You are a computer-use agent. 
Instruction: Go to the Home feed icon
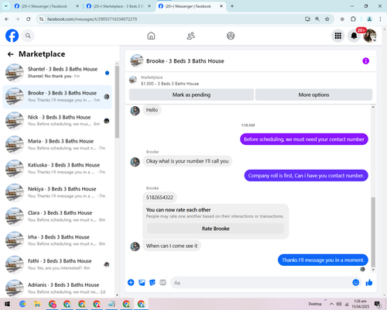point(151,36)
